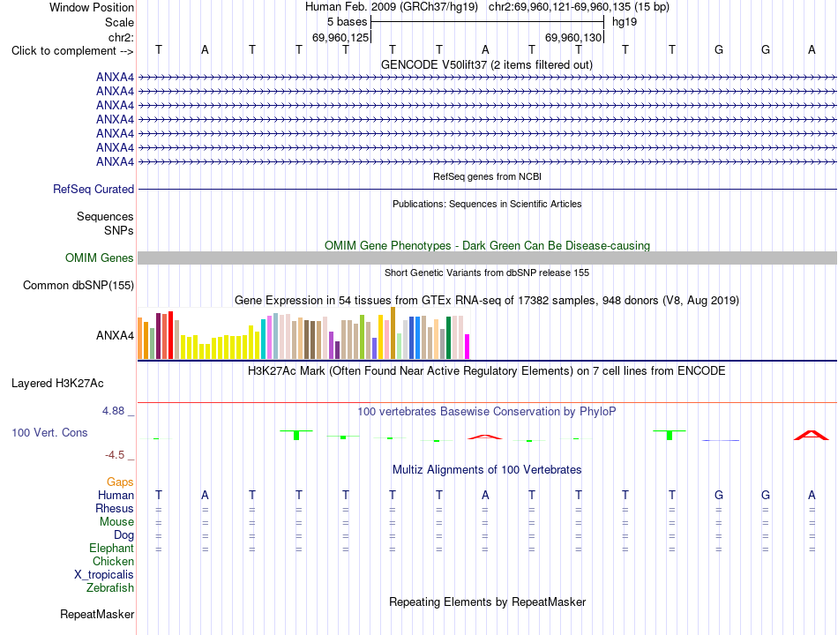The height and width of the screenshot is (635, 838).
Task: Click the RefSeq Curated track label
Action: pos(94,190)
